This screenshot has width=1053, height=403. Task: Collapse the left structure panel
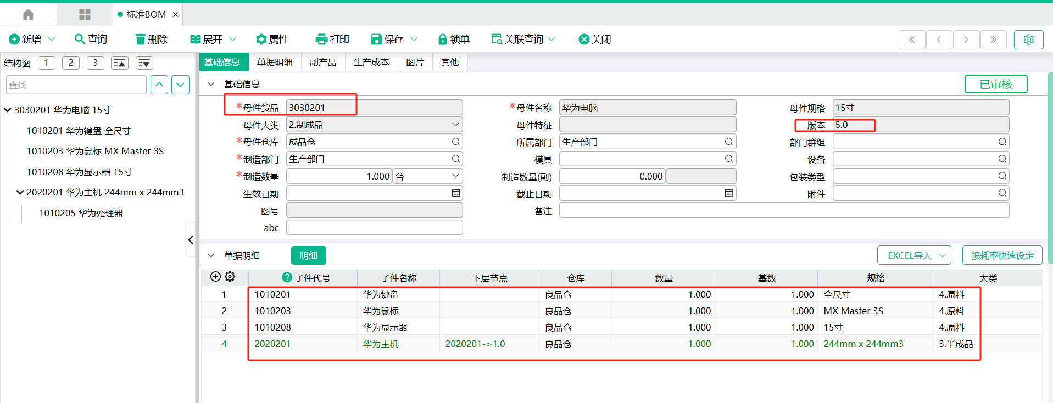[191, 240]
